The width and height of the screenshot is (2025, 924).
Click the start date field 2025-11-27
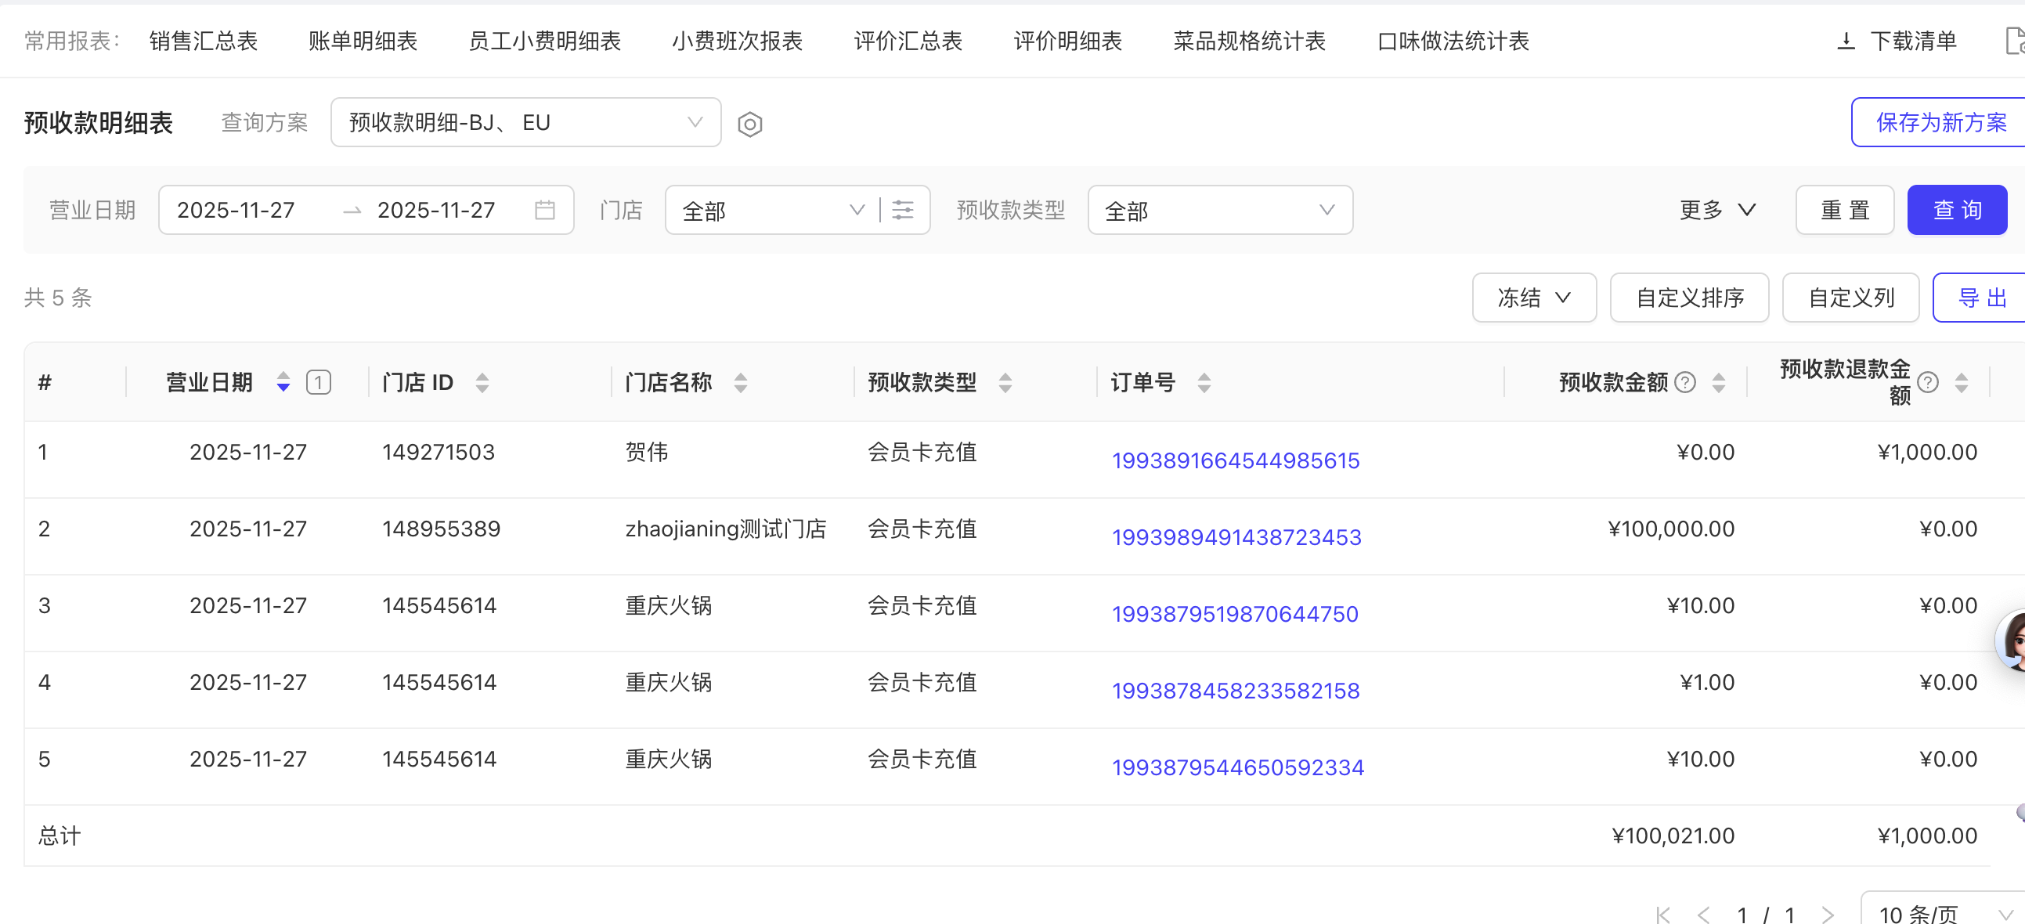(236, 210)
